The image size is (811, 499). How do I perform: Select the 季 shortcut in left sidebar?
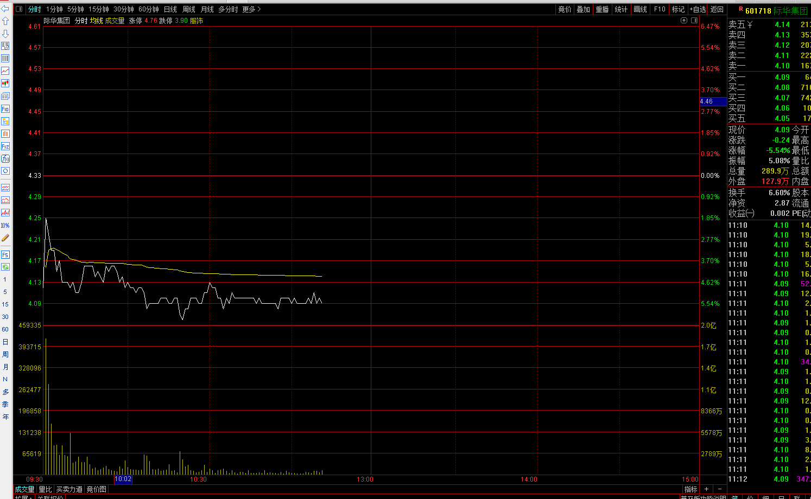tap(5, 404)
